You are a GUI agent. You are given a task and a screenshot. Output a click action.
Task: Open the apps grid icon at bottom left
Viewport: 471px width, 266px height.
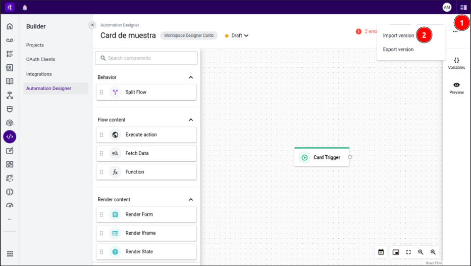pyautogui.click(x=10, y=254)
